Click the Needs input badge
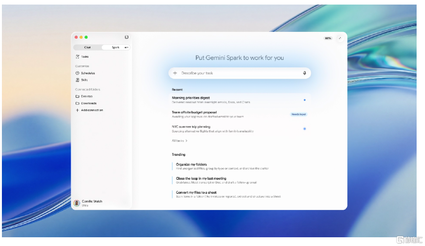The image size is (425, 246). [x=299, y=114]
